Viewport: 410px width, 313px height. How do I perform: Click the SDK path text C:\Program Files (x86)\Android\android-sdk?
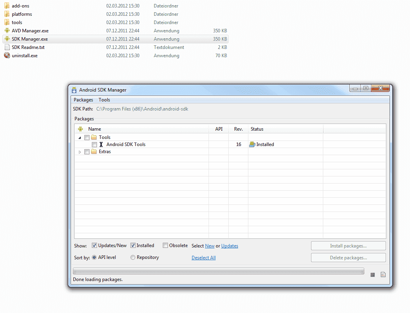tap(142, 109)
